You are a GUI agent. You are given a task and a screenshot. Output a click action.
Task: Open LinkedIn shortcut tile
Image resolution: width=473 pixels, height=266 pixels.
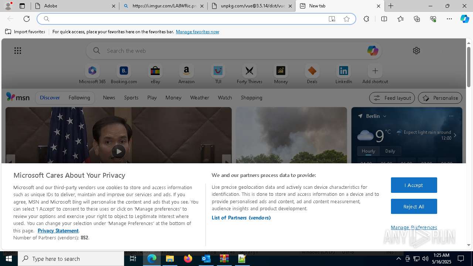[x=344, y=74]
